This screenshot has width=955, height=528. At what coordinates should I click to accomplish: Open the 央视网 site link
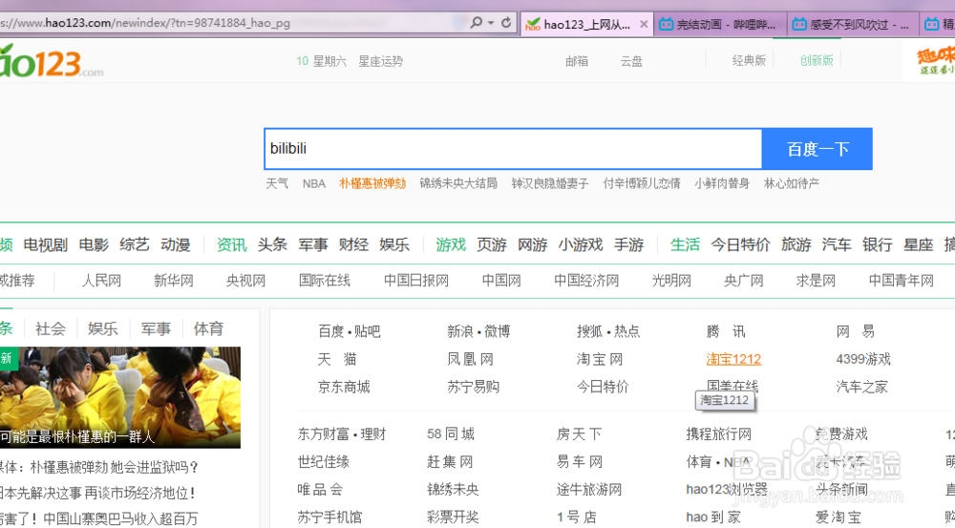coord(246,281)
